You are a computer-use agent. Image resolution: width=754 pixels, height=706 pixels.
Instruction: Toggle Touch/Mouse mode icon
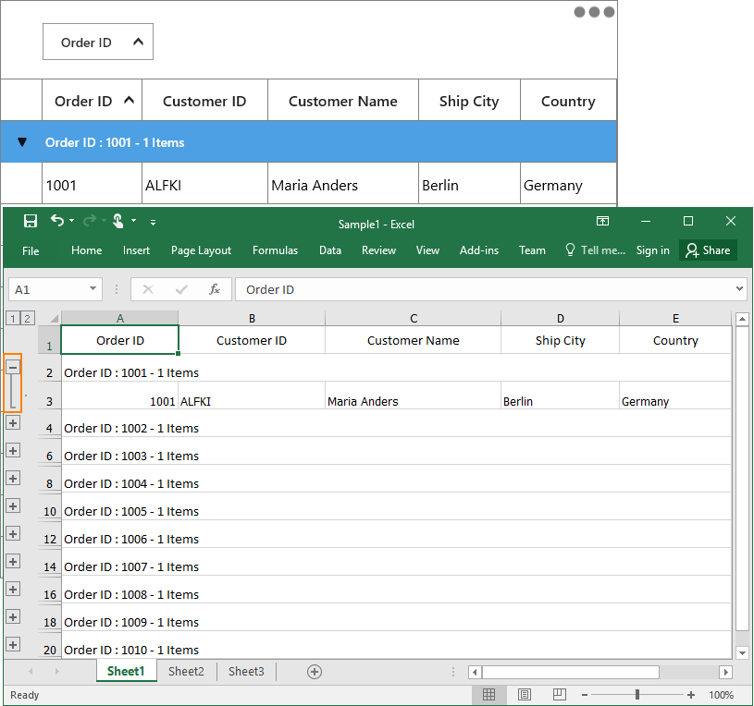(117, 221)
